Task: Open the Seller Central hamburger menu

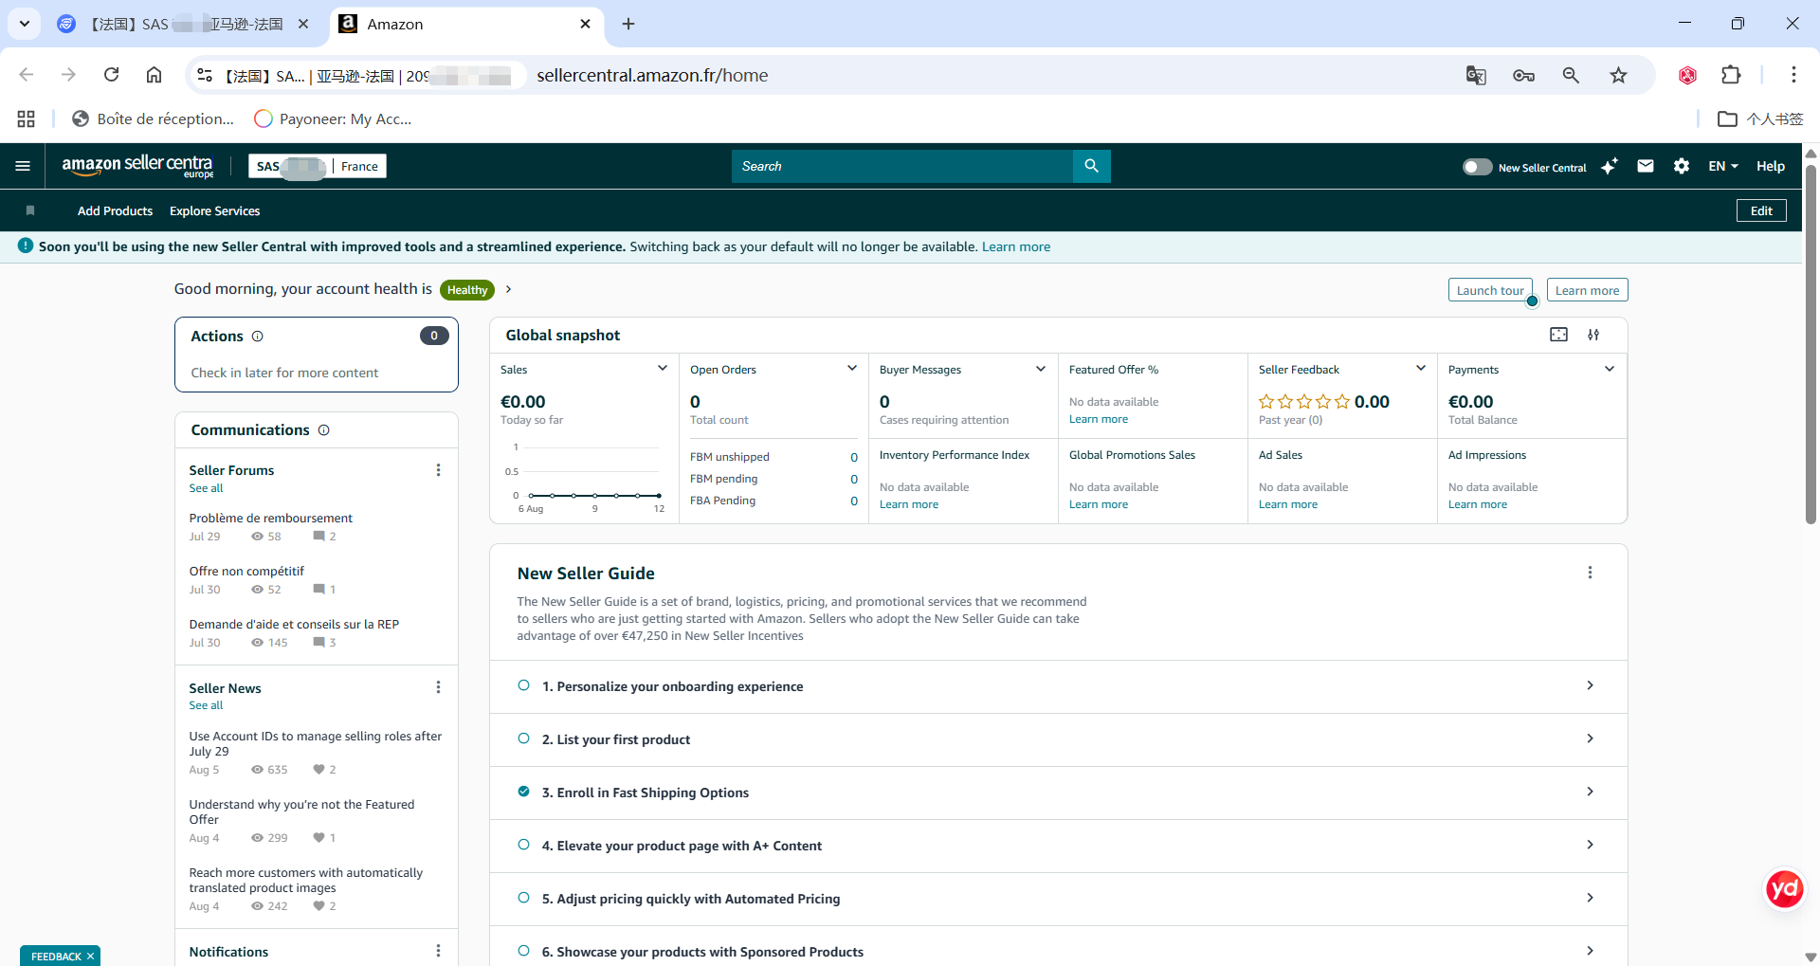Action: pos(23,166)
